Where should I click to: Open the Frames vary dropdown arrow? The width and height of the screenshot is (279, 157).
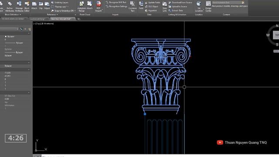coord(68,7)
